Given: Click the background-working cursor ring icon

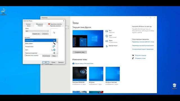Looking at the screenshot, I should [x=54, y=47].
